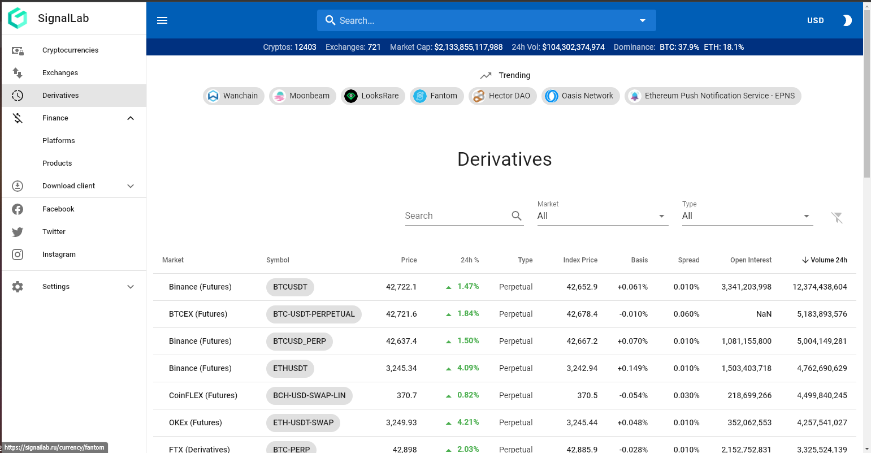
Task: Open the Market filter dropdown
Action: pyautogui.click(x=602, y=216)
